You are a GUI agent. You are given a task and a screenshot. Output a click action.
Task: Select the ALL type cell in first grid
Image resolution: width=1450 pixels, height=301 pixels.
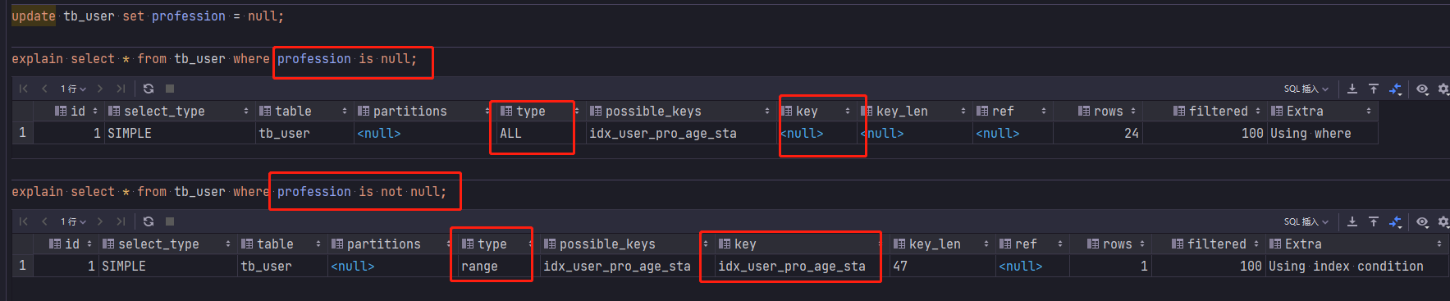tap(510, 133)
